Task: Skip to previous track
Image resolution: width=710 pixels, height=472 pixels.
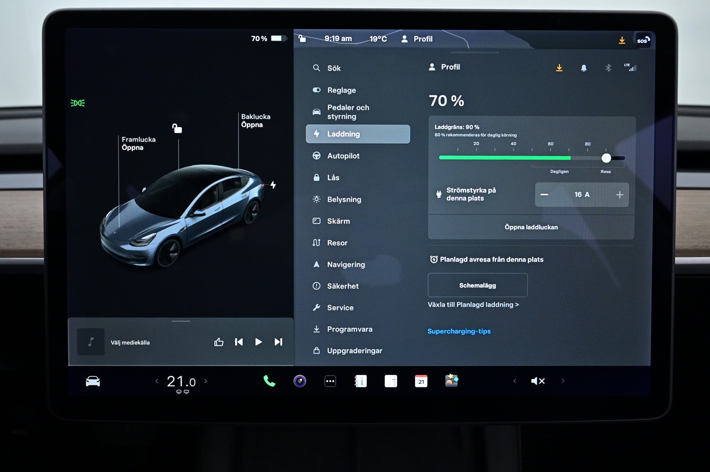Action: (x=239, y=342)
